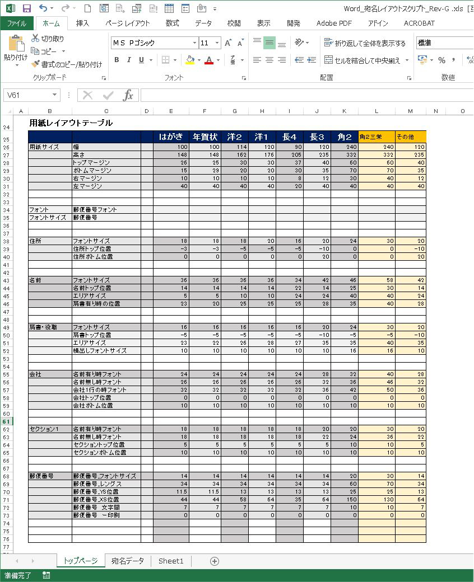The width and height of the screenshot is (474, 582).
Task: Open the フォント dialog launcher
Action: tap(244, 78)
